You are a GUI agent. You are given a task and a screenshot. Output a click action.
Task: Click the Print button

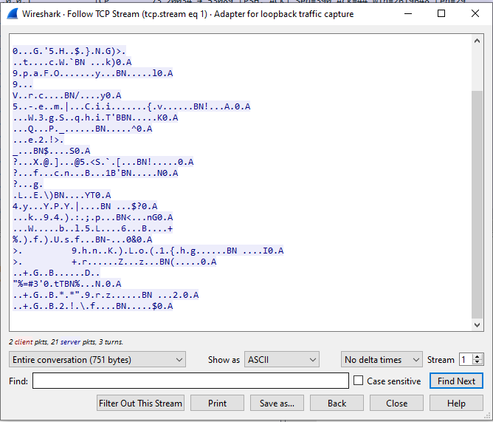[217, 404]
